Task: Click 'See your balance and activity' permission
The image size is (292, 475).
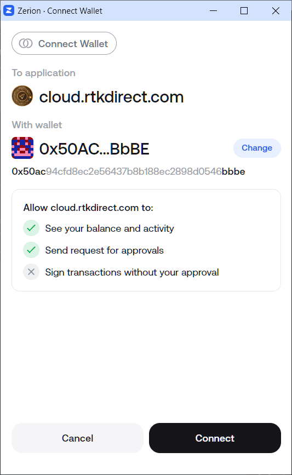Action: (x=110, y=228)
